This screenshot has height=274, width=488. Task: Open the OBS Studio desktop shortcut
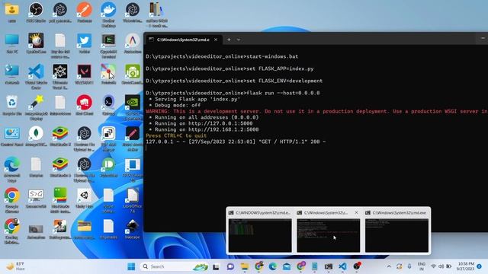coord(36,12)
